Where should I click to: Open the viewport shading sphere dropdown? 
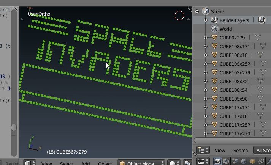(174, 163)
